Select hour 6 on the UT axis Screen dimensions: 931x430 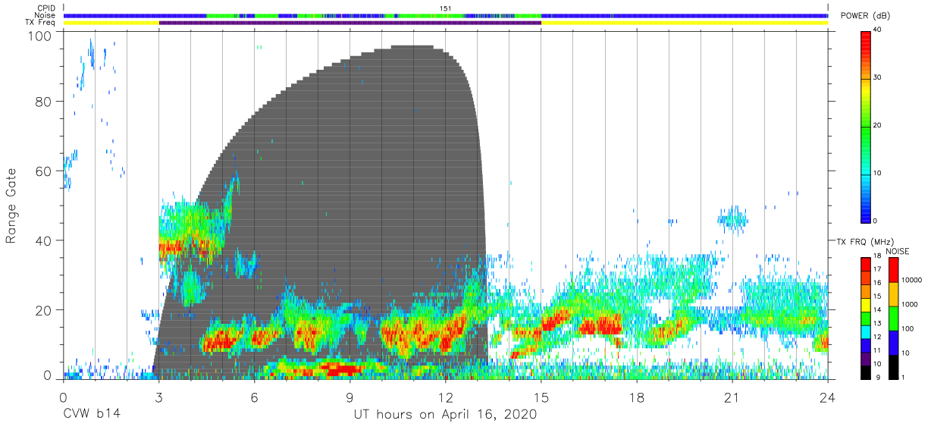(254, 396)
